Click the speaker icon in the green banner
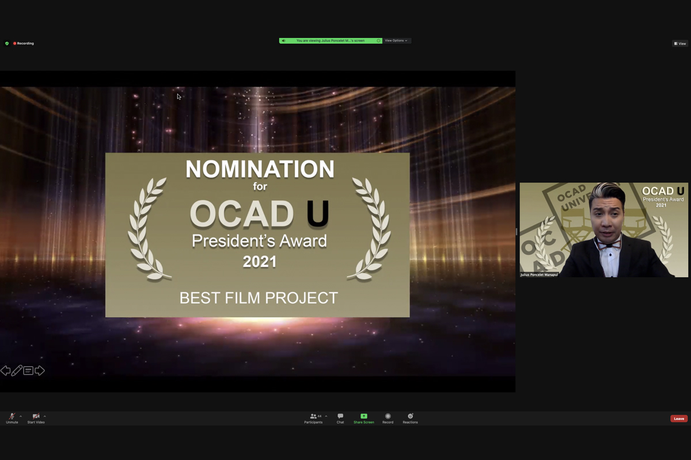The width and height of the screenshot is (691, 460). tap(283, 41)
